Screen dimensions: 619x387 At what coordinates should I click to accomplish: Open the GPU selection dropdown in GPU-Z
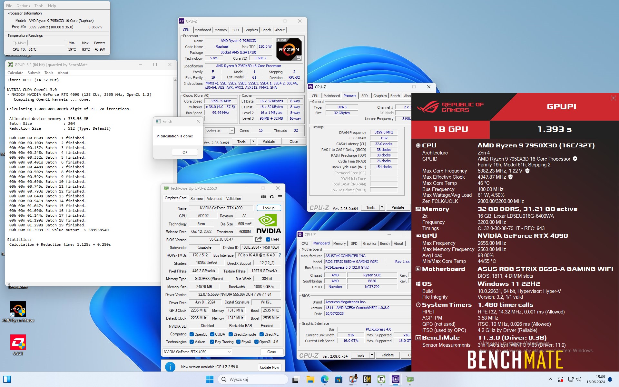click(x=197, y=352)
